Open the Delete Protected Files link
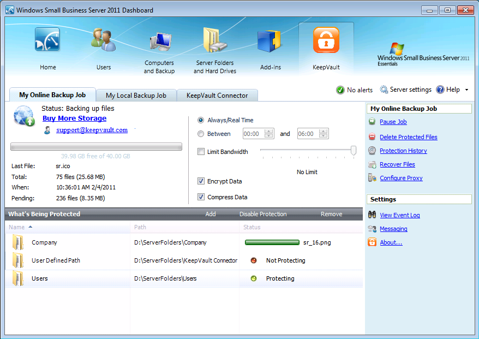The image size is (479, 339). pyautogui.click(x=409, y=137)
